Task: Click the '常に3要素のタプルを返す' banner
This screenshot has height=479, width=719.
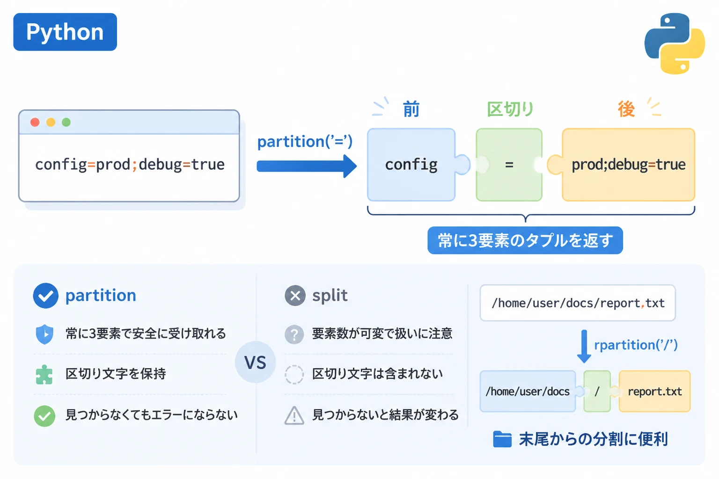Action: [525, 240]
